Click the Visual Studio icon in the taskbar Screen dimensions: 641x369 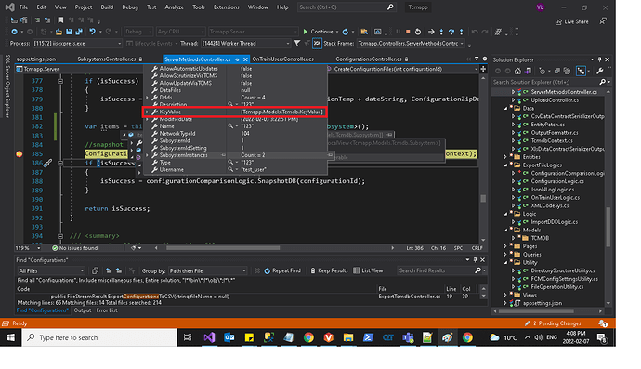pyautogui.click(x=209, y=337)
